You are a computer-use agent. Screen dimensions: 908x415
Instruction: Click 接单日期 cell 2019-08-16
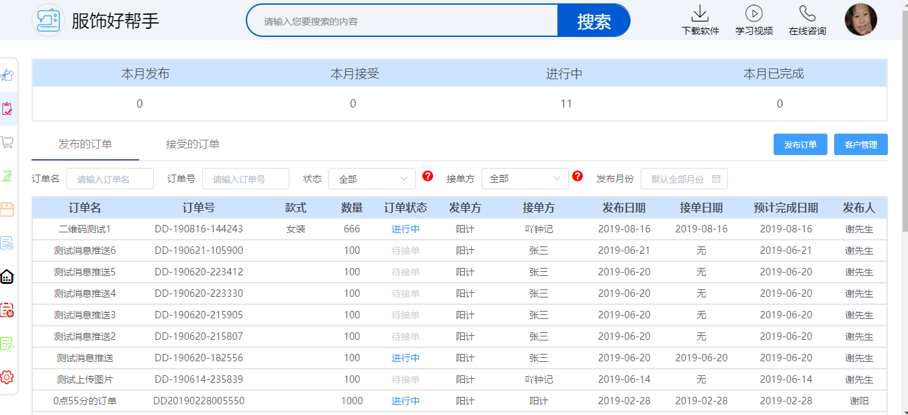(x=701, y=229)
